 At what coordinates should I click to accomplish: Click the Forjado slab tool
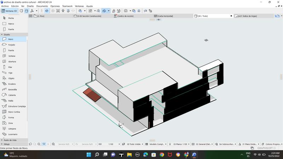click(12, 45)
